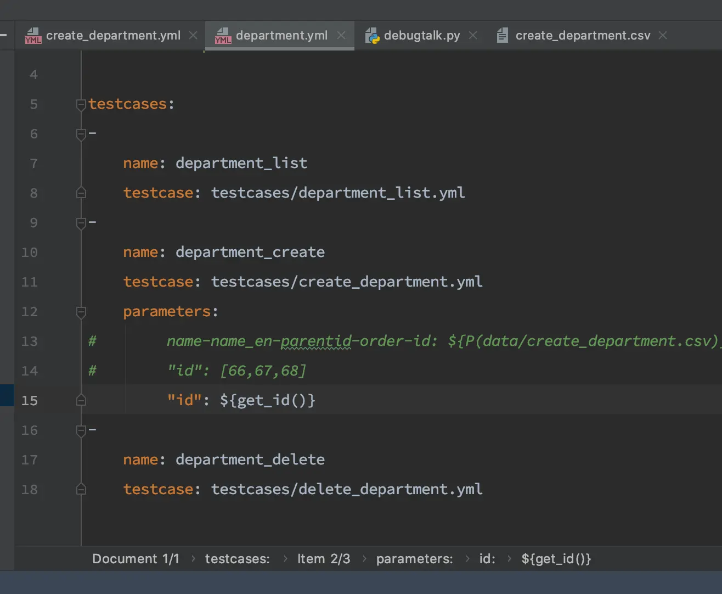Screen dimensions: 722x594
Task: Click the testcase key on line 11
Action: tap(158, 282)
